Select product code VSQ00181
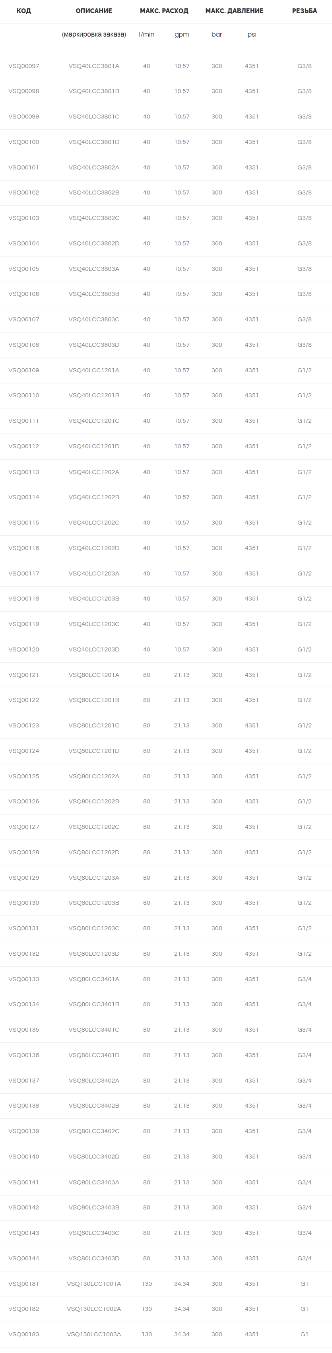This screenshot has height=1353, width=332. [x=23, y=1284]
